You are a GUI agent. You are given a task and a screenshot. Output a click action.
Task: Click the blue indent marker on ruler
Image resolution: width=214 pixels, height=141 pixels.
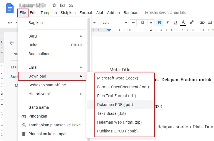pyautogui.click(x=109, y=30)
